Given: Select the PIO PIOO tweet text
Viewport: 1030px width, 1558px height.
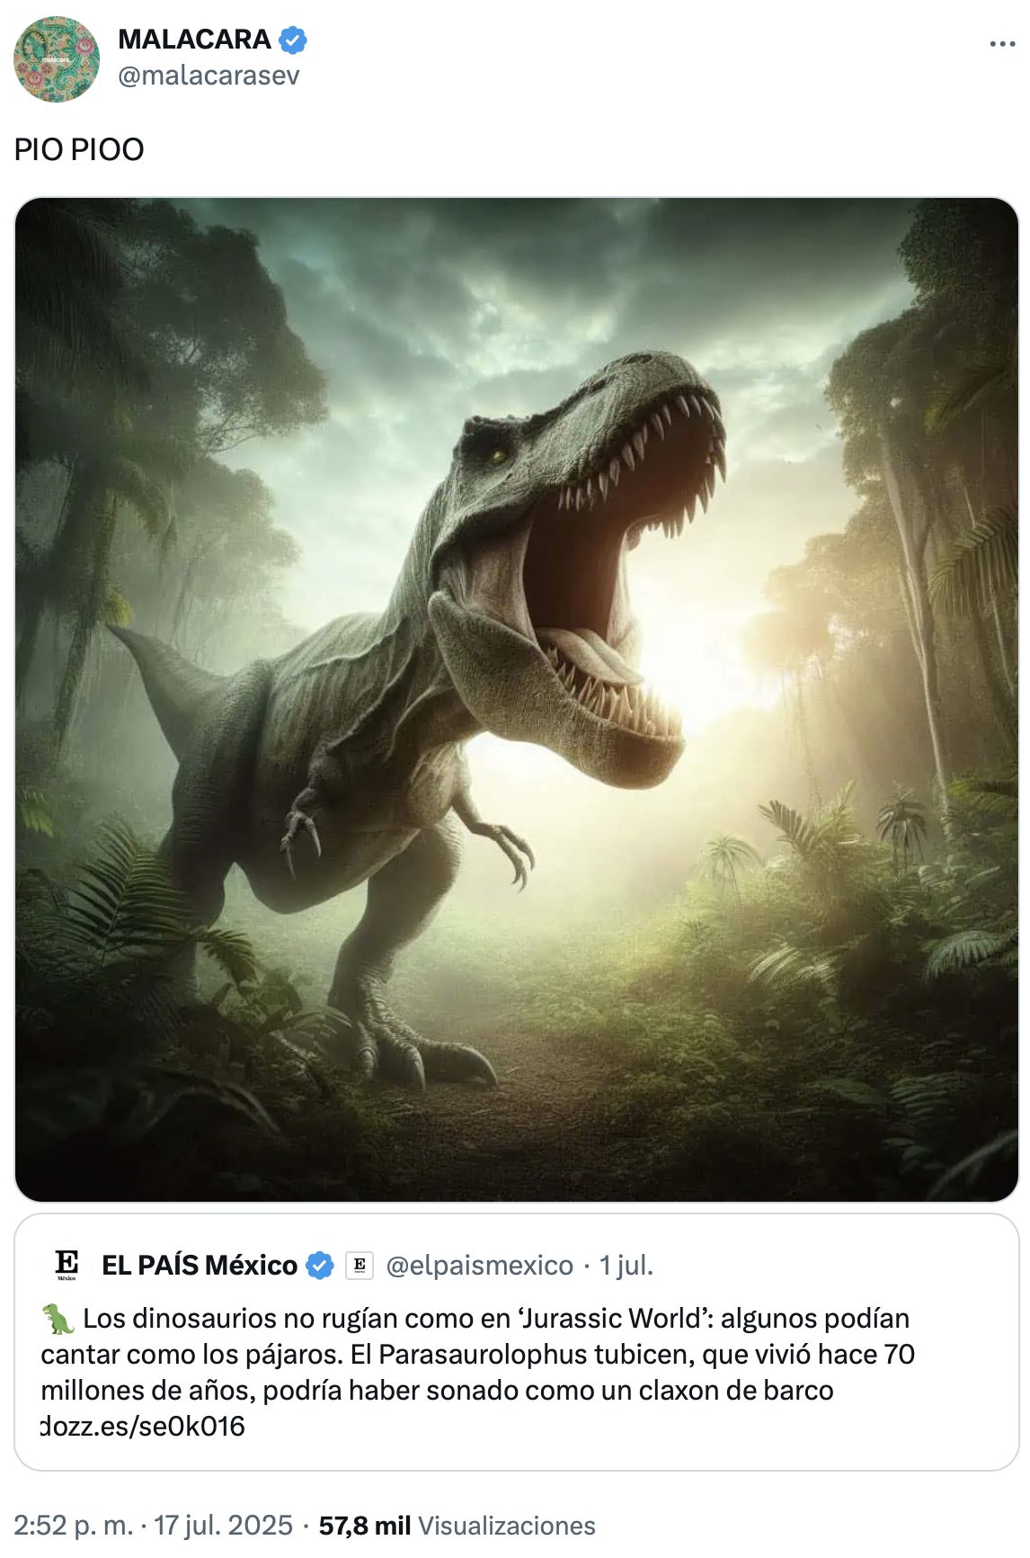Looking at the screenshot, I should [79, 149].
